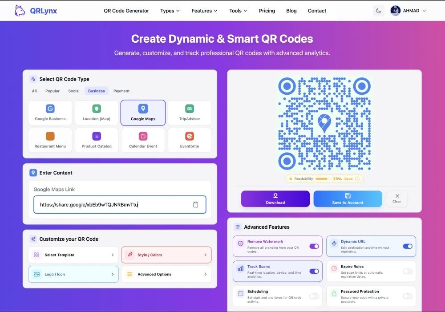Click the Google Maps Link input field
The image size is (445, 312).
120,204
